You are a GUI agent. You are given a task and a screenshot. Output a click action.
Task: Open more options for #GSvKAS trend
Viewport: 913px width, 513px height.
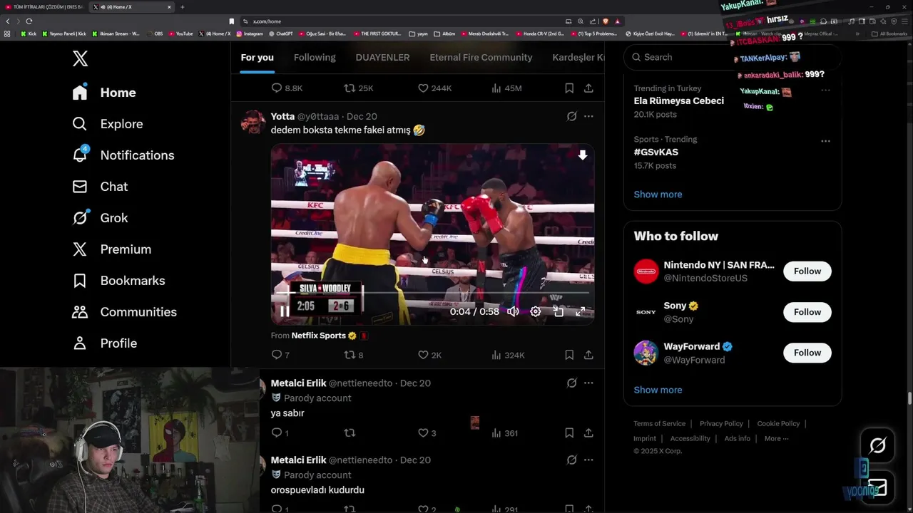[x=825, y=141]
